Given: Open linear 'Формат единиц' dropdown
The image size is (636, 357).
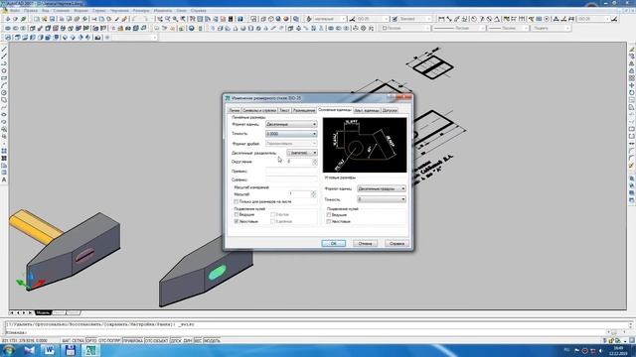Looking at the screenshot, I should (x=291, y=124).
